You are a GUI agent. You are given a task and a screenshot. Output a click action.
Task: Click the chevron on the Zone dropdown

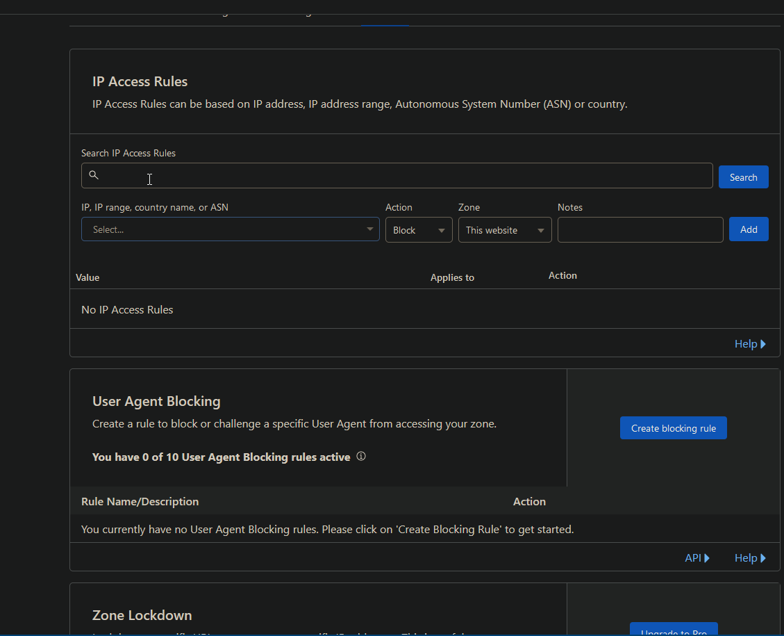(x=540, y=229)
